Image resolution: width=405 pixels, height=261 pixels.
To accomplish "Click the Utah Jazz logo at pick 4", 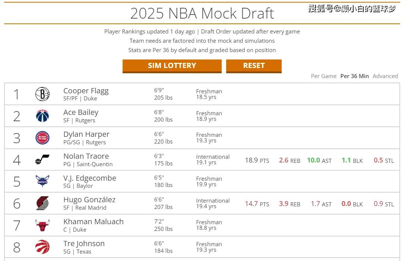I will tap(42, 159).
